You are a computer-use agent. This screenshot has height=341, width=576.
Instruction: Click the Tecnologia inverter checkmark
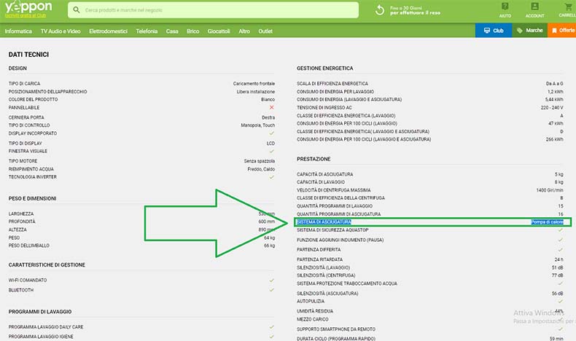271,177
